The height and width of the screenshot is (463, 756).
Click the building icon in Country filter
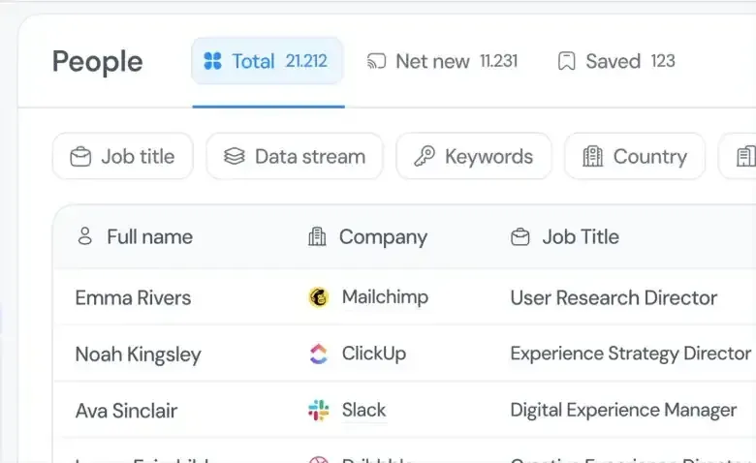click(592, 156)
